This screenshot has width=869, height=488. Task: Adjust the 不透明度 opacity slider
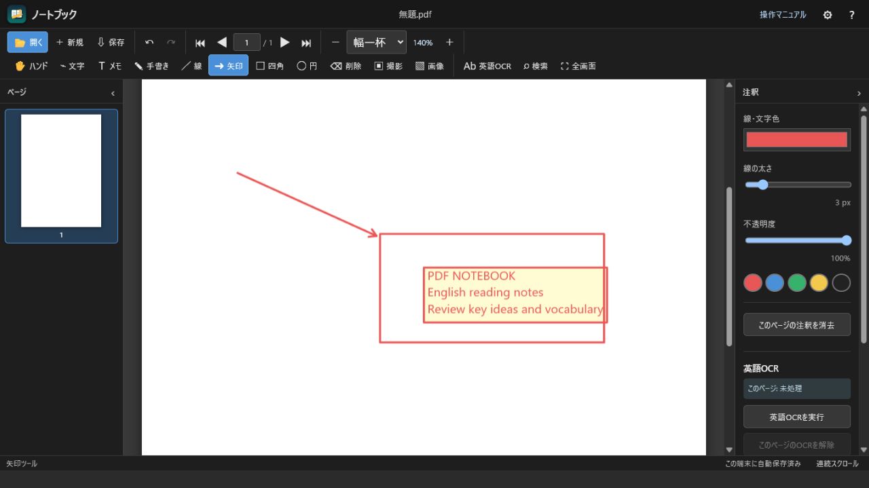pyautogui.click(x=798, y=240)
